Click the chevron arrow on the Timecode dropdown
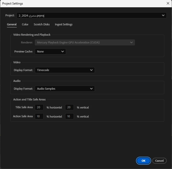 click(91, 70)
